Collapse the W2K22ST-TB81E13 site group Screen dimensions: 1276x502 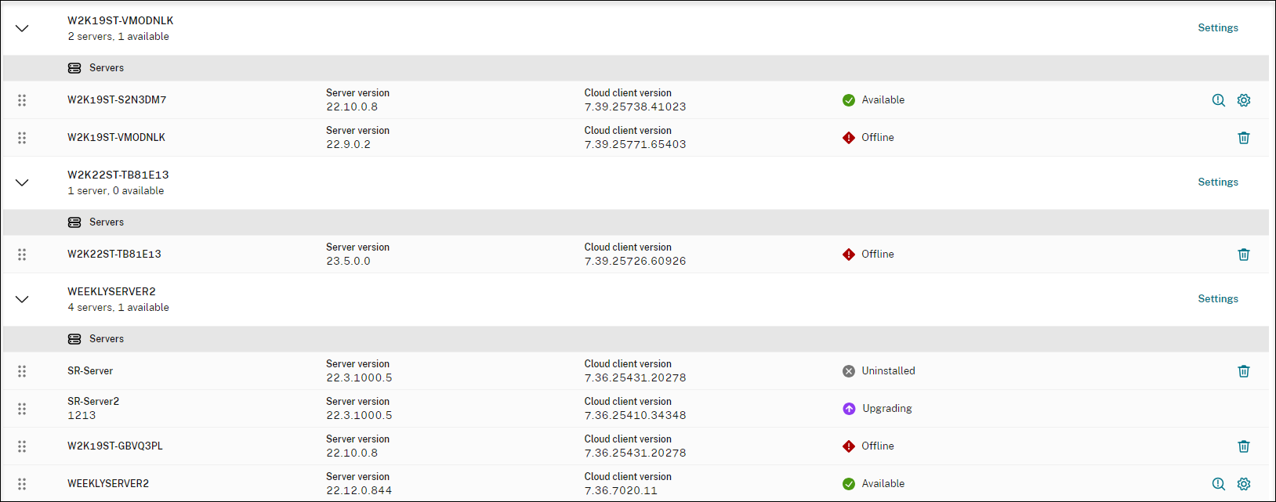[22, 182]
